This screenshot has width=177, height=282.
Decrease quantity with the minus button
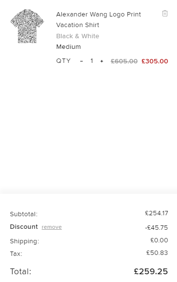(82, 61)
